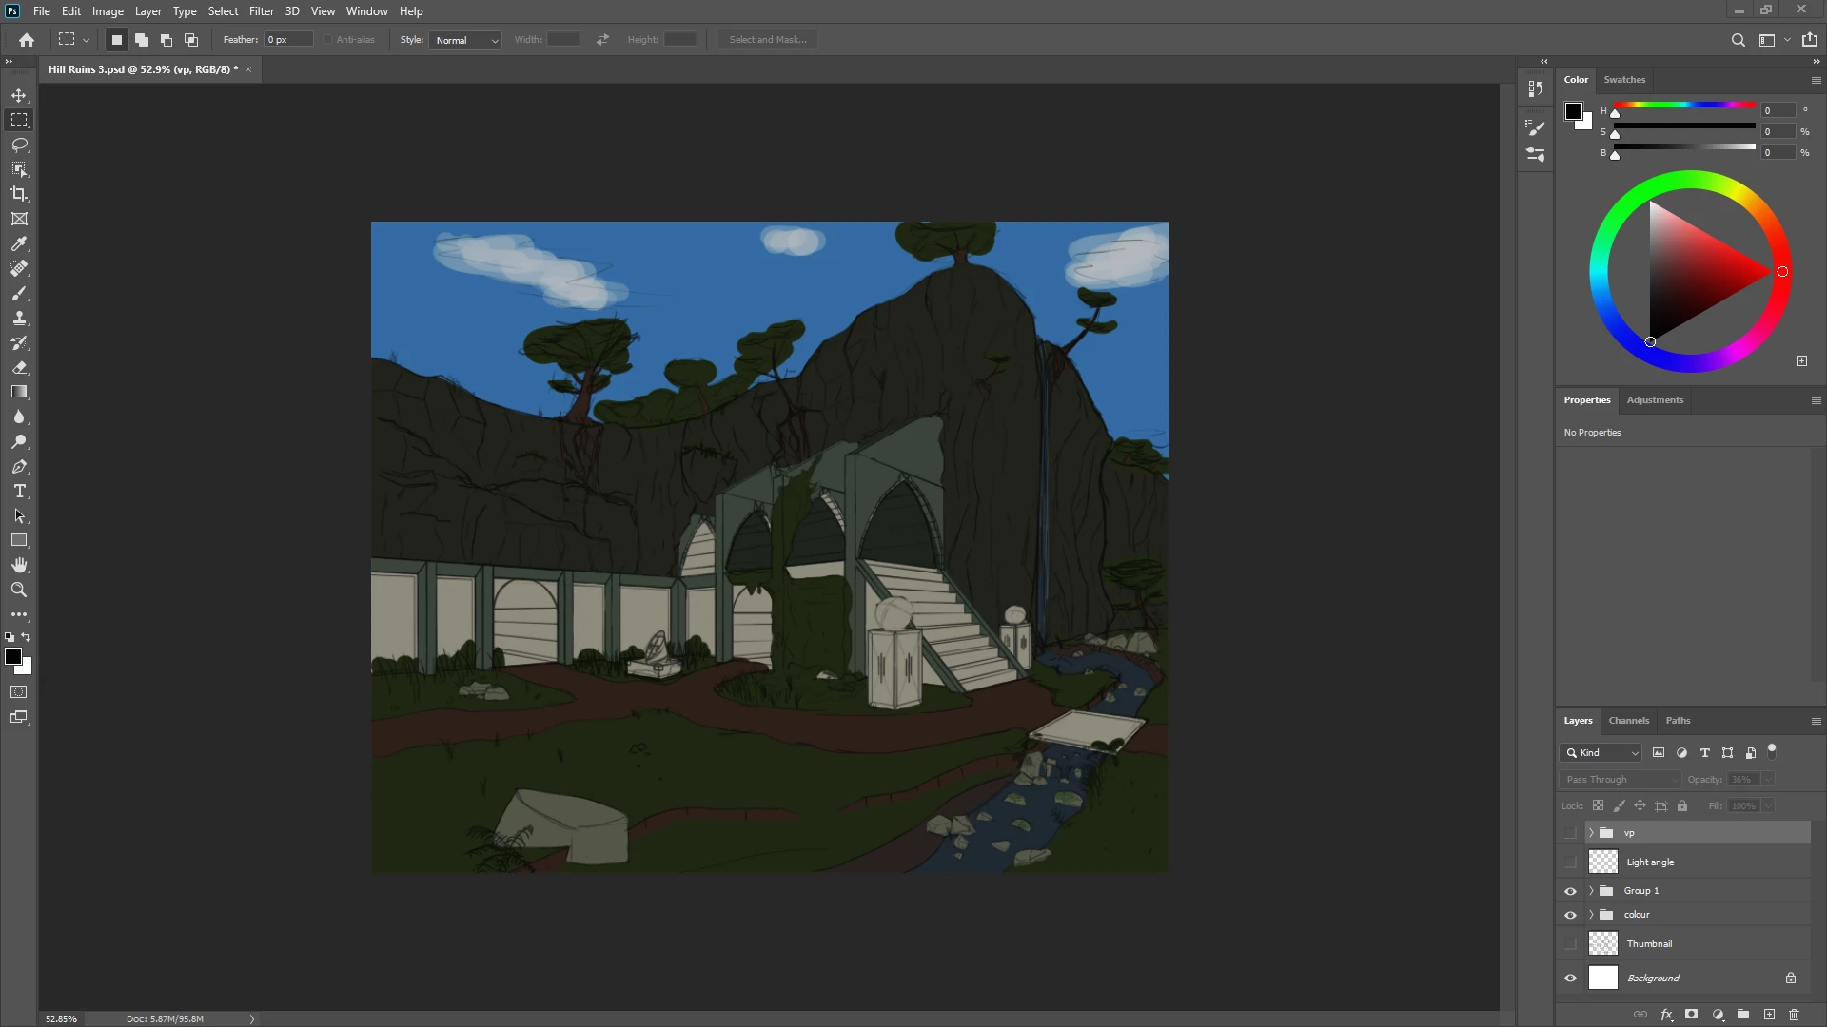The image size is (1827, 1027).
Task: Open the Style dropdown set to Normal
Action: pyautogui.click(x=465, y=40)
